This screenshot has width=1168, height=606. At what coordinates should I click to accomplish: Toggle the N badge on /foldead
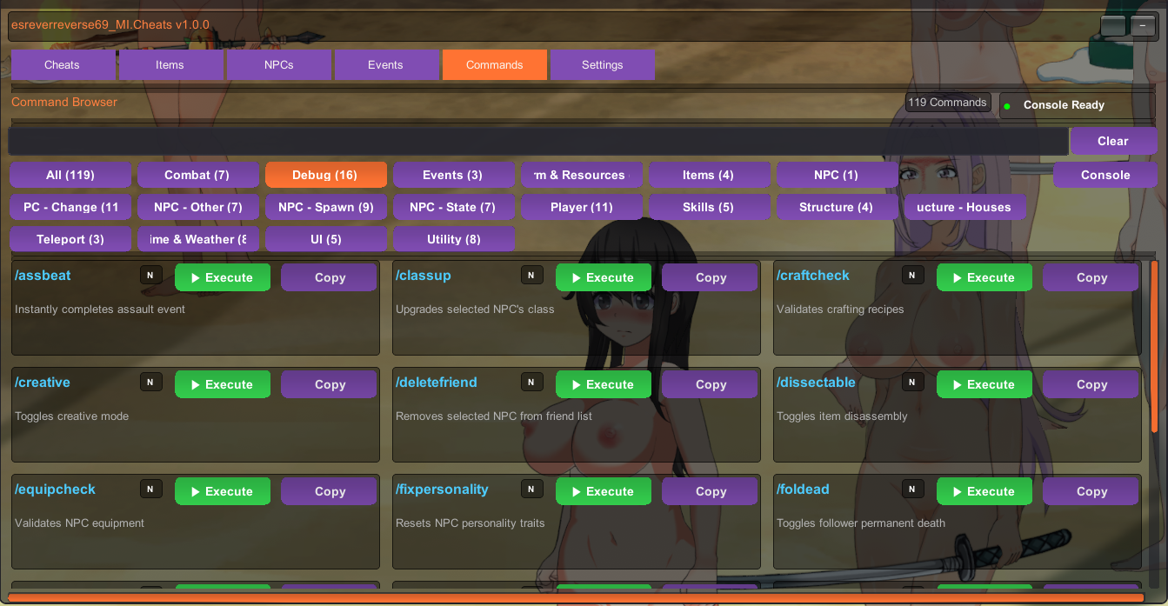coord(912,489)
